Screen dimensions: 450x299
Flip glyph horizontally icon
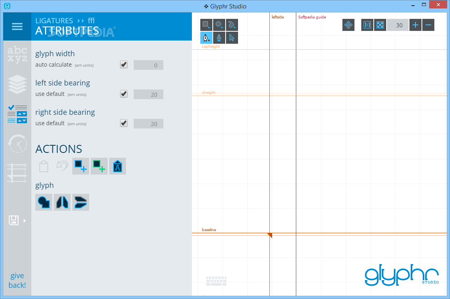point(62,202)
